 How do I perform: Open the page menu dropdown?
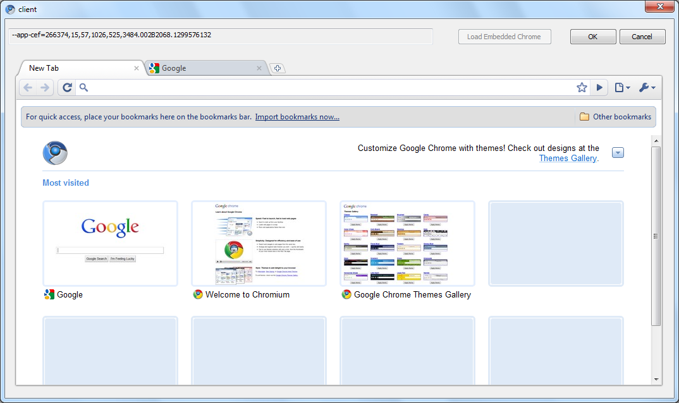pyautogui.click(x=622, y=88)
